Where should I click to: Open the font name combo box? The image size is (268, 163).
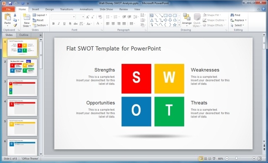point(63,17)
